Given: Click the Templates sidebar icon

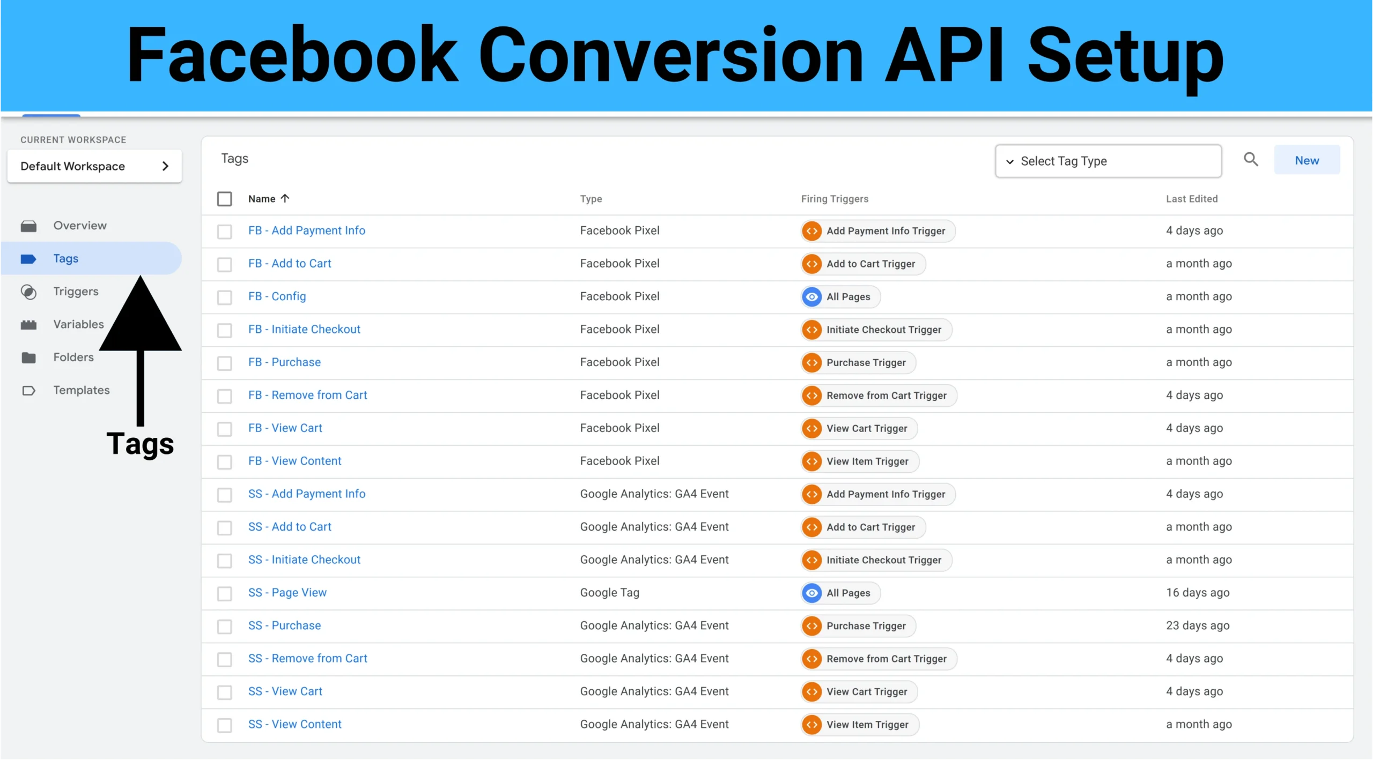Looking at the screenshot, I should [x=28, y=391].
